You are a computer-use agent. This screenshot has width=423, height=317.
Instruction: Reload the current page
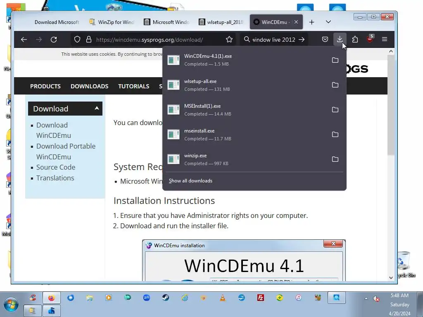pos(54,40)
